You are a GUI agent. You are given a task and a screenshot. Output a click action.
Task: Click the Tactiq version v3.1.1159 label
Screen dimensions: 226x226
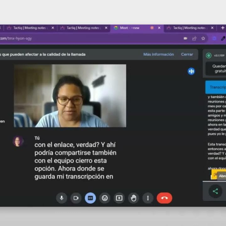(x=219, y=55)
